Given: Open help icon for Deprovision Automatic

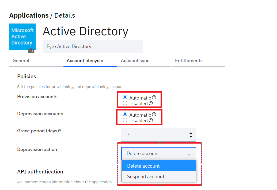Looking at the screenshot, I should coord(154,114).
